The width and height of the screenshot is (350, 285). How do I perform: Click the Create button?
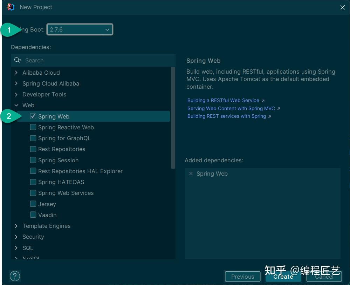click(283, 277)
